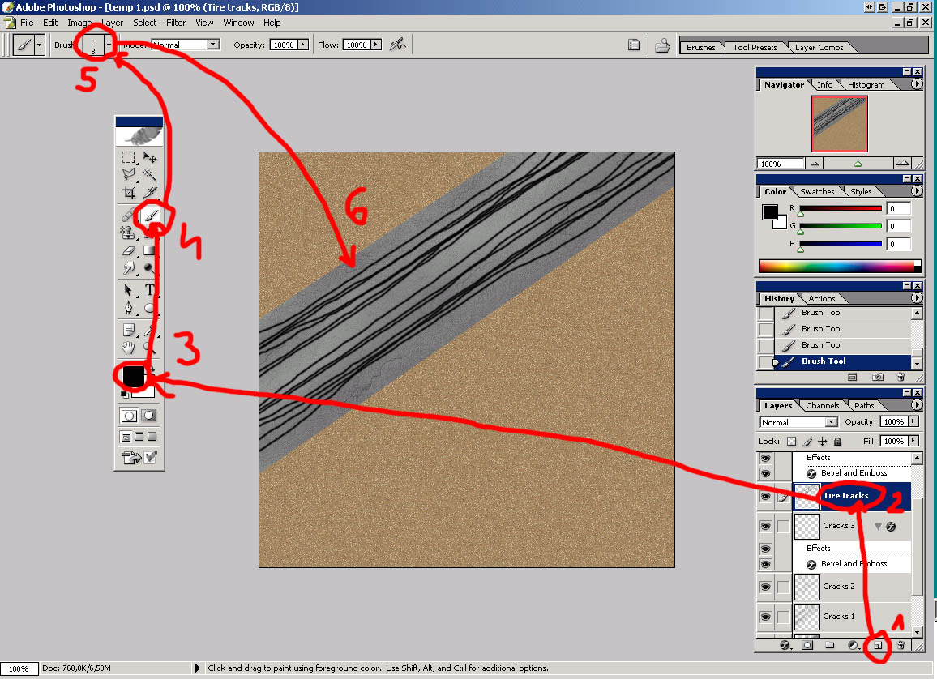Open the Actions tab
The height and width of the screenshot is (679, 937).
tap(821, 299)
